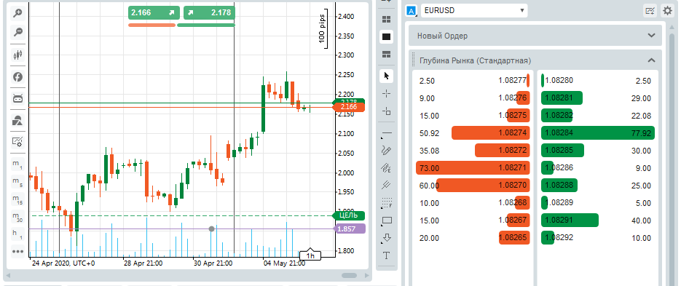Image resolution: width=681 pixels, height=286 pixels.
Task: Select the text annotation tool
Action: coord(386,255)
